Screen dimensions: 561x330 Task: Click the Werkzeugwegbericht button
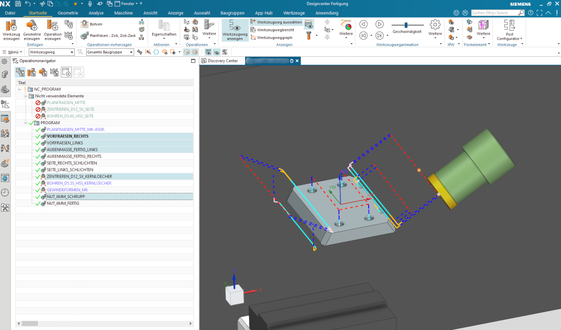(275, 30)
